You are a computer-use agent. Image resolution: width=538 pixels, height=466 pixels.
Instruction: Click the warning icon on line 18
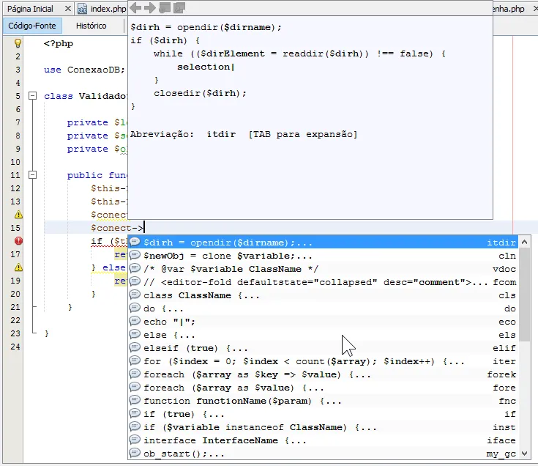(19, 267)
